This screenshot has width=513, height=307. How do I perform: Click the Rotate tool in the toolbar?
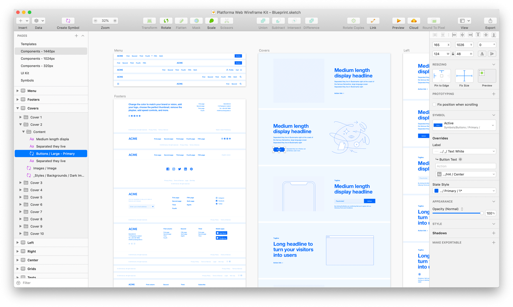(x=166, y=21)
